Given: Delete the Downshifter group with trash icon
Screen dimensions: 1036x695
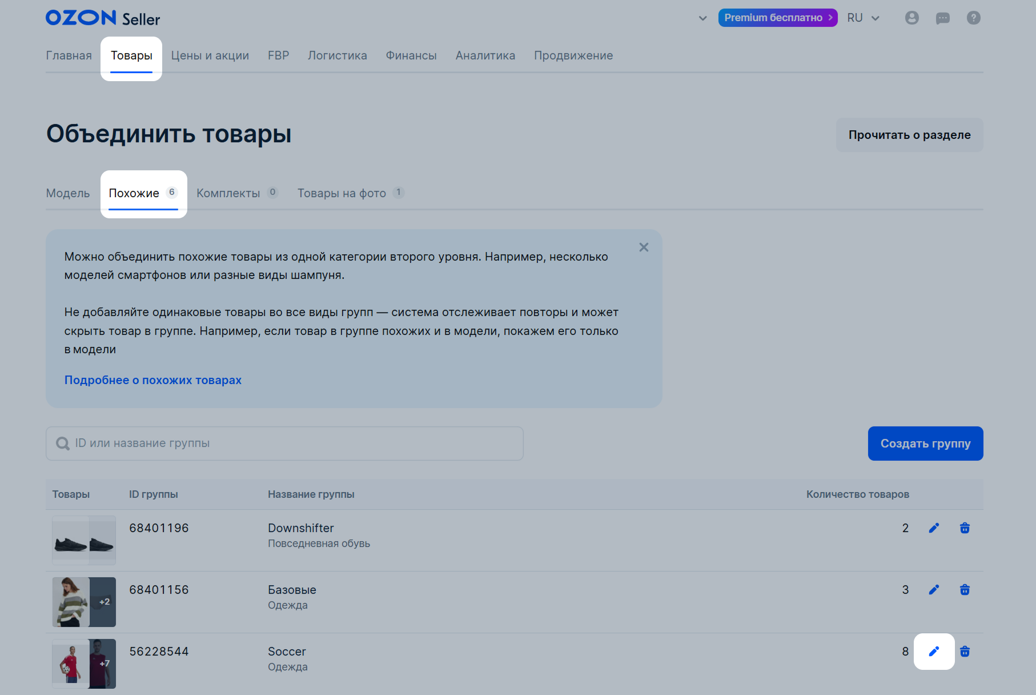Looking at the screenshot, I should 965,528.
